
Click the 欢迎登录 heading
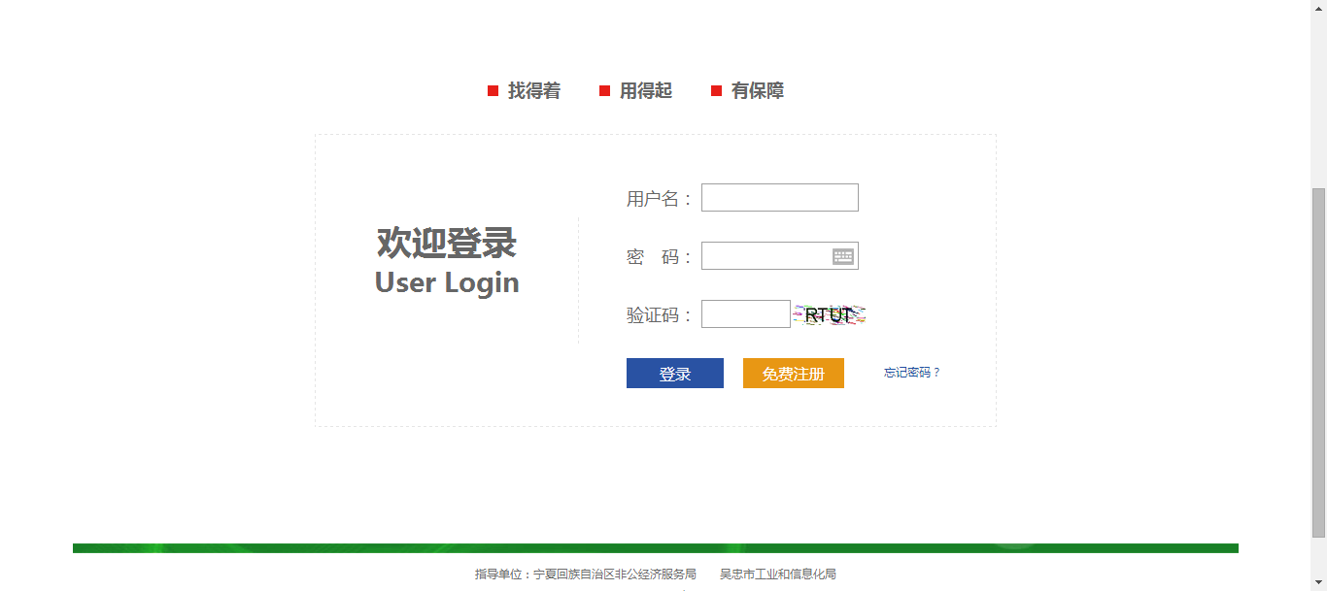pos(446,243)
